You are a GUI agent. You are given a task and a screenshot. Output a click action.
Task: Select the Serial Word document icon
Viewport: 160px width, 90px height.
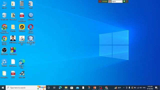[x=30, y=5]
